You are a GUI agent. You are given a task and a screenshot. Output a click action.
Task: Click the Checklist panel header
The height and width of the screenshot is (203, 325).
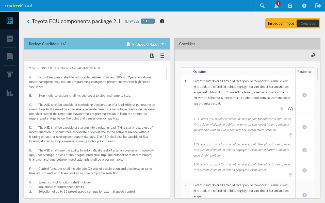187,44
